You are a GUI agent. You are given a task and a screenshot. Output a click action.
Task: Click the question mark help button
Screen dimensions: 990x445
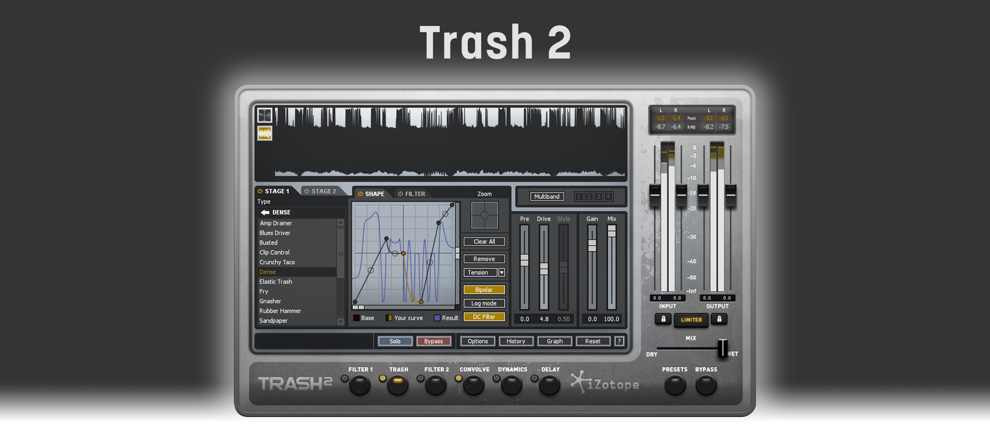pyautogui.click(x=619, y=341)
